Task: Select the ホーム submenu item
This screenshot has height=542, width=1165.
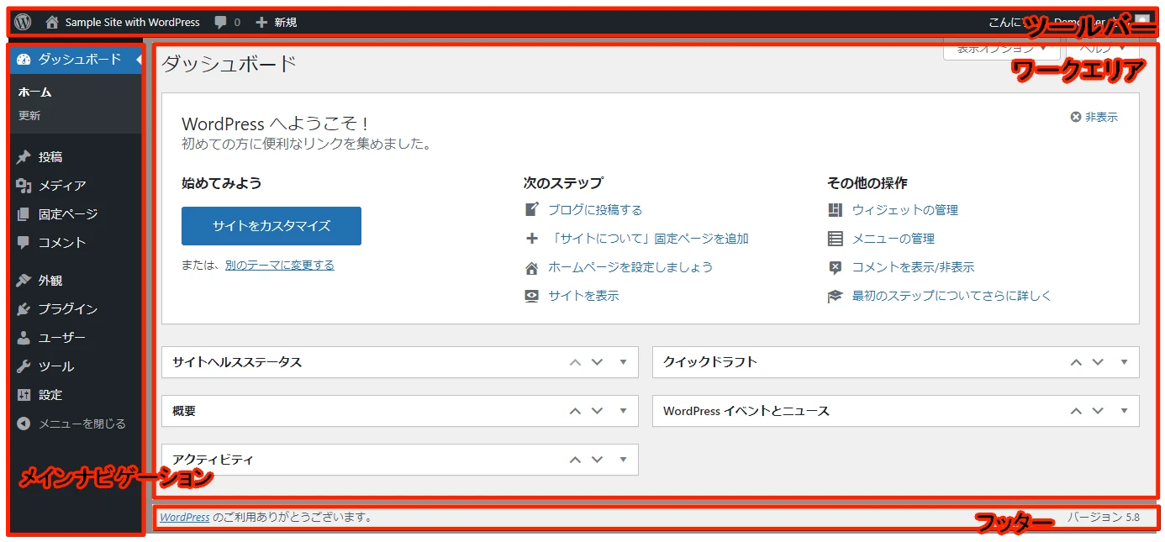Action: point(35,92)
